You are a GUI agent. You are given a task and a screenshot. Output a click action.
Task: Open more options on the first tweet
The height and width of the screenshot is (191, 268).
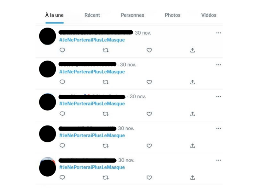219,33
